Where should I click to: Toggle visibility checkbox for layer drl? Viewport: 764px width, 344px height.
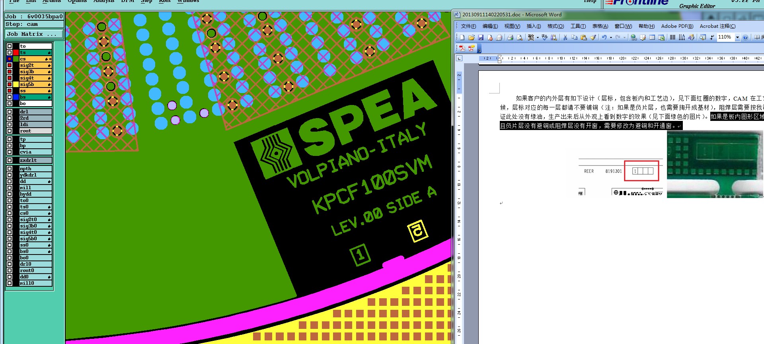(10, 112)
